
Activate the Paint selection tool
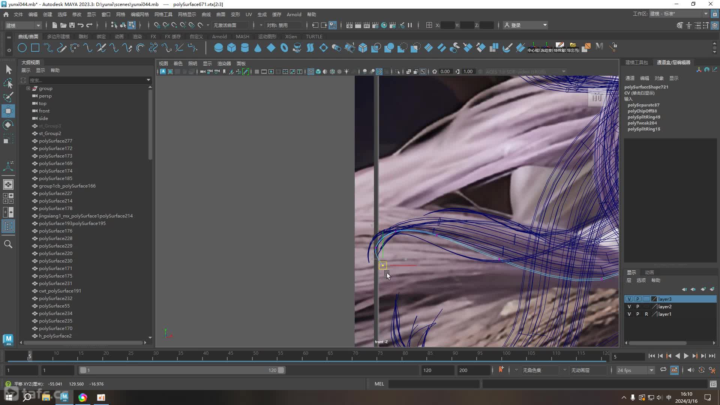[x=8, y=97]
